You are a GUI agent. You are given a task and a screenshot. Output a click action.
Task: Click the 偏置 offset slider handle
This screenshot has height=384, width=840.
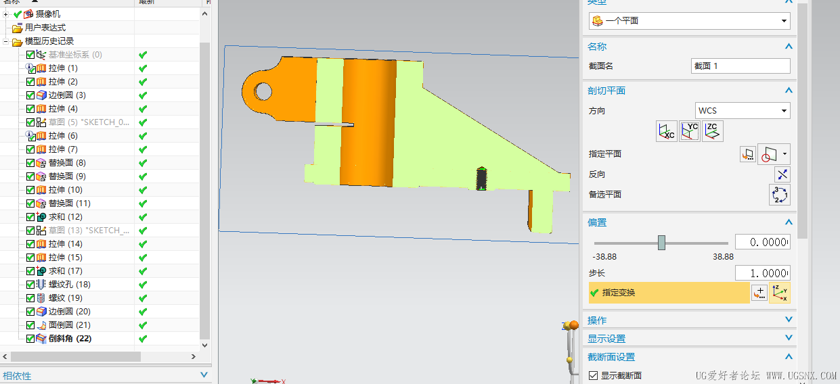[661, 243]
